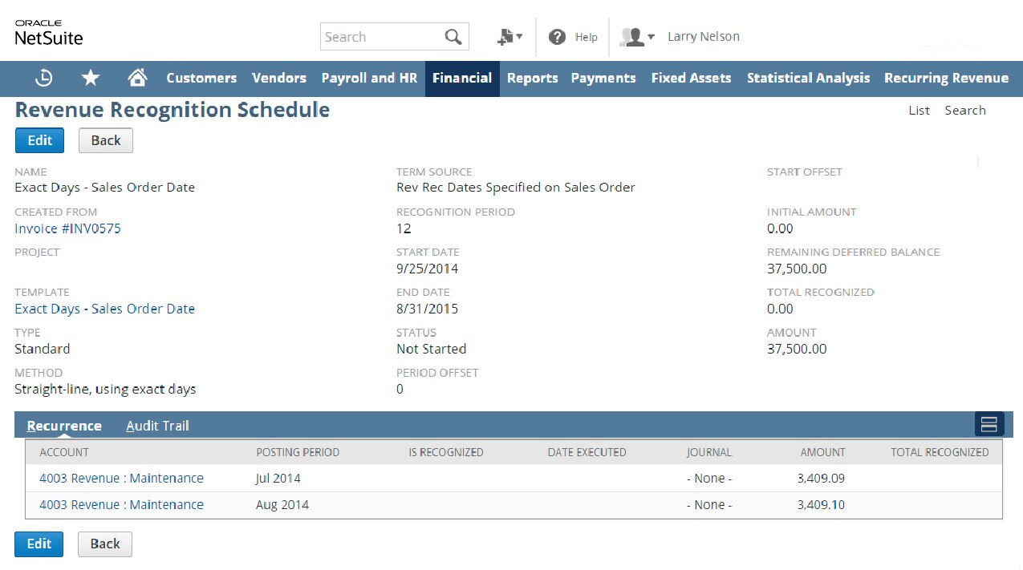Click the Shortcuts star icon

(x=90, y=78)
